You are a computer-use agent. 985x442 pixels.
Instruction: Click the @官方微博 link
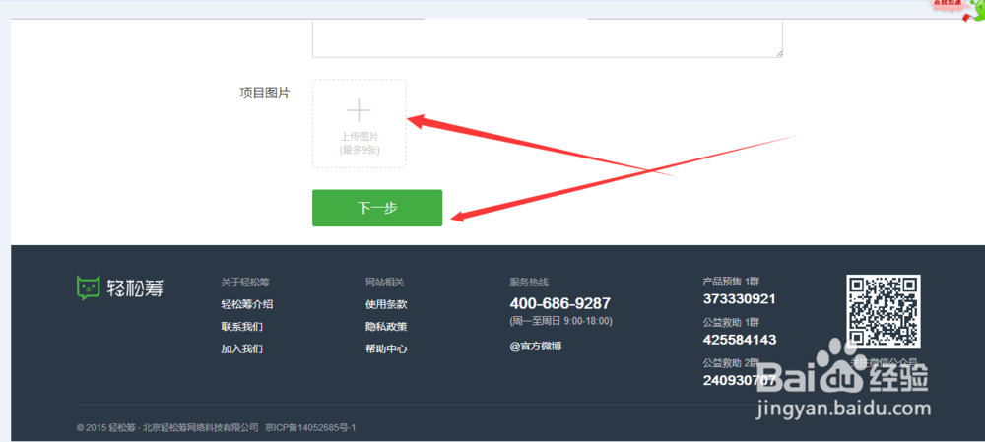tap(536, 346)
